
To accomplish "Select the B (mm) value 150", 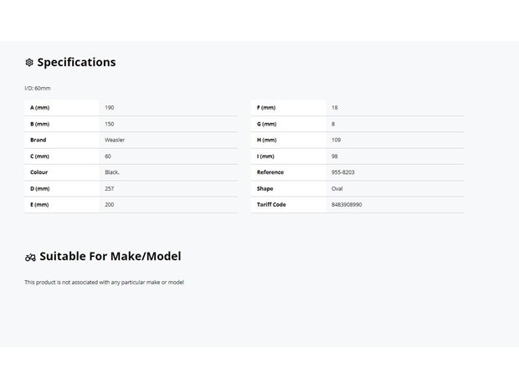I will tap(109, 124).
